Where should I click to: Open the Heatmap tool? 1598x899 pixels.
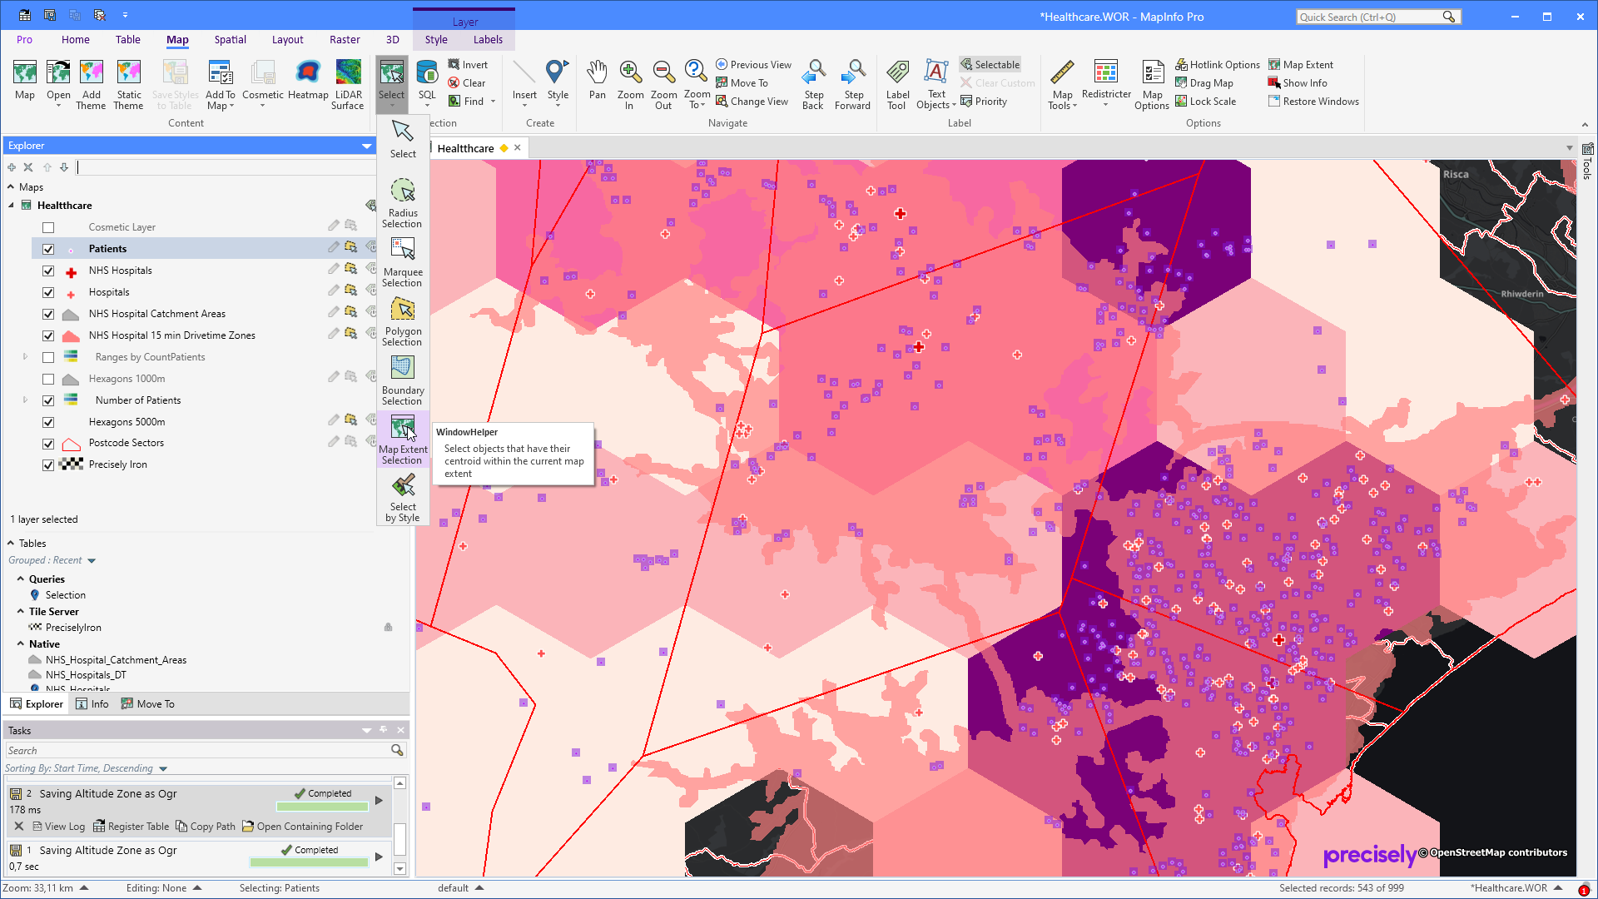coord(308,81)
